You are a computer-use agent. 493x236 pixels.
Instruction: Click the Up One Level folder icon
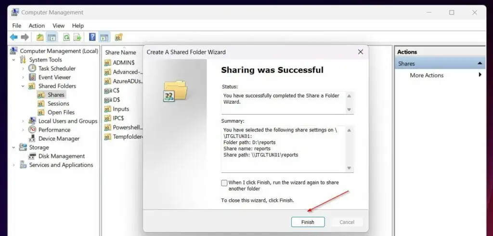point(40,37)
